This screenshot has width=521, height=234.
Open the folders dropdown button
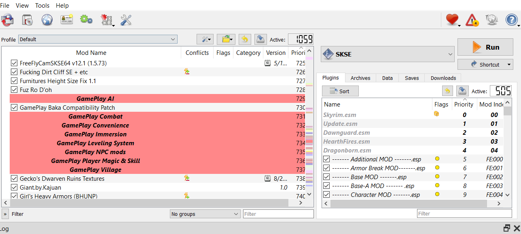(x=226, y=39)
